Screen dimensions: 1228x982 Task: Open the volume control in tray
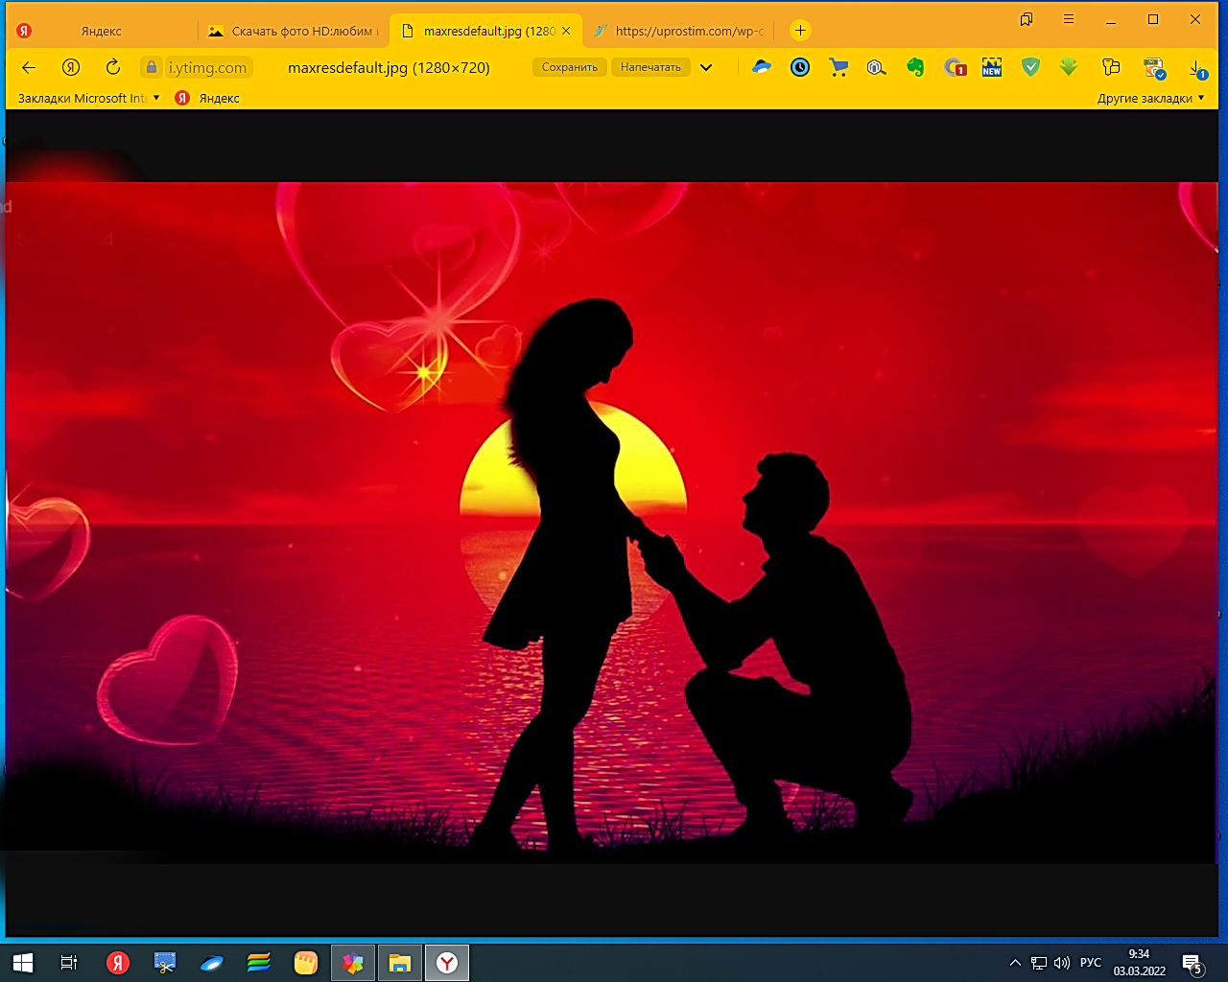1062,963
